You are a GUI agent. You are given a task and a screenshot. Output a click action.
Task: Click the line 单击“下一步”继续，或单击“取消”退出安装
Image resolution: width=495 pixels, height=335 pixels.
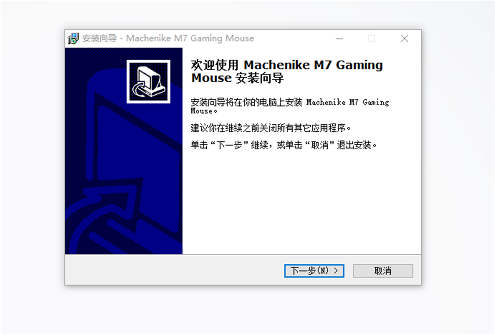coord(284,145)
